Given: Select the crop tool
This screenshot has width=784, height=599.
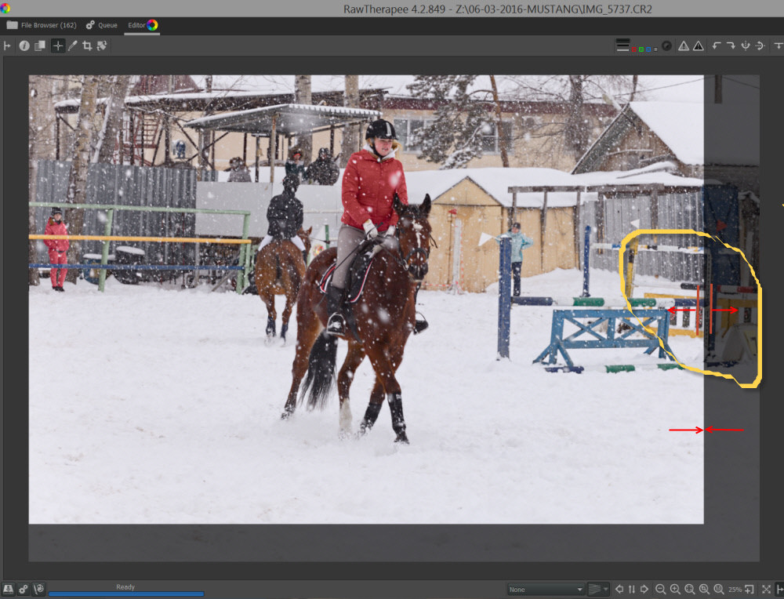Looking at the screenshot, I should 87,46.
